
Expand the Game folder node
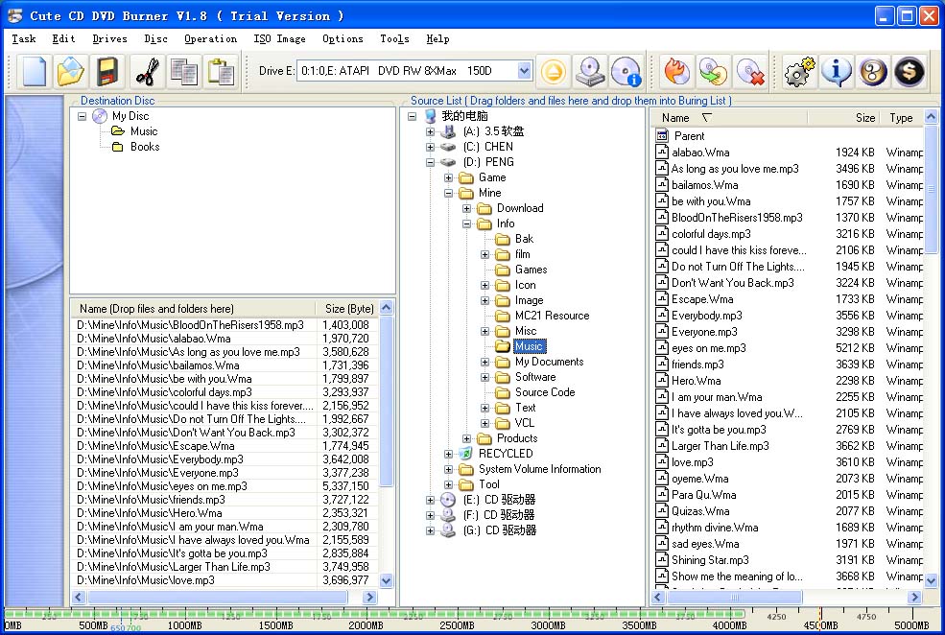coord(448,177)
